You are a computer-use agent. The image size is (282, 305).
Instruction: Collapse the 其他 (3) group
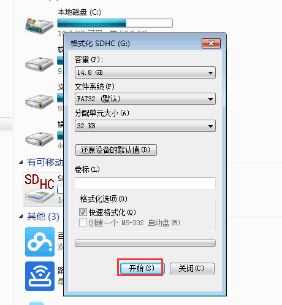(21, 217)
